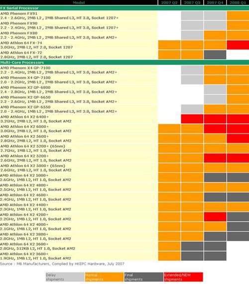This screenshot has height=284, width=249.
Task: Click the 3.2GHz, 2MB L2 AM2 spec line
Action: [36, 121]
